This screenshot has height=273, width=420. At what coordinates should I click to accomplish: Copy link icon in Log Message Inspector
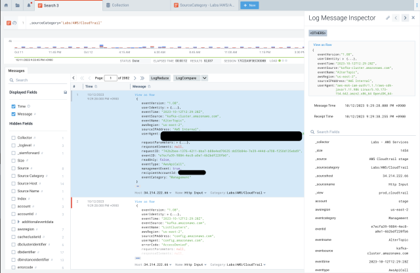tap(388, 18)
